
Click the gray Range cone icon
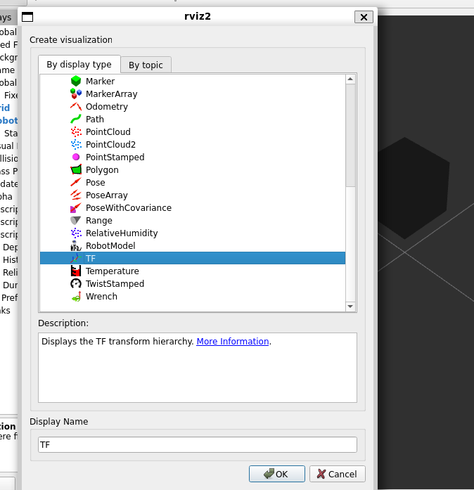pos(76,220)
